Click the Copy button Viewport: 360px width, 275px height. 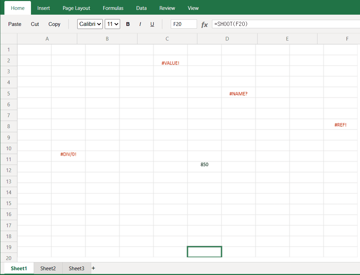[54, 24]
